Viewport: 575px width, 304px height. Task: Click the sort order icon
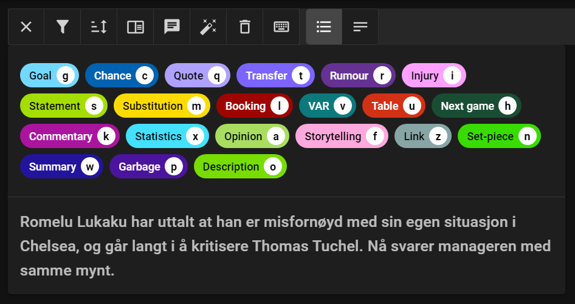click(x=98, y=27)
